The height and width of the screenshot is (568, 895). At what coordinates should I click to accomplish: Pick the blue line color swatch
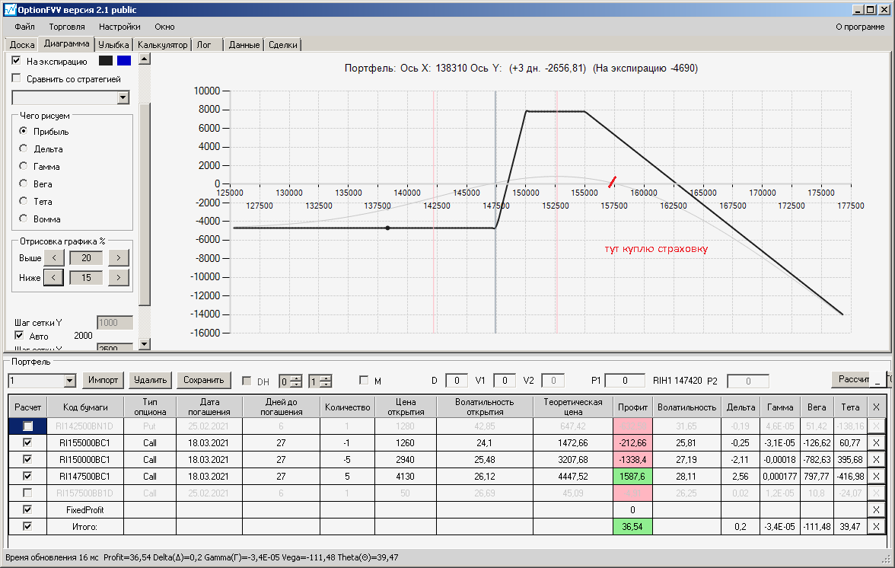pyautogui.click(x=124, y=60)
